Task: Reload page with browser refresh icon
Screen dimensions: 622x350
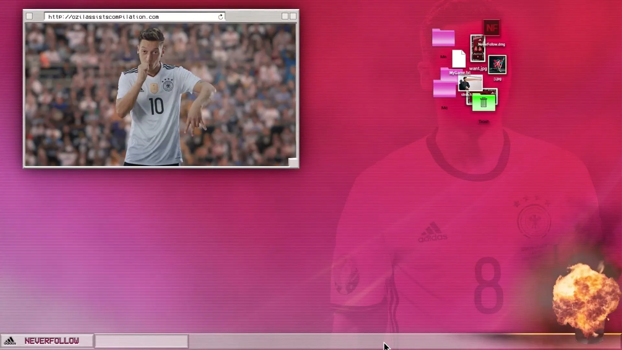Action: 221,17
